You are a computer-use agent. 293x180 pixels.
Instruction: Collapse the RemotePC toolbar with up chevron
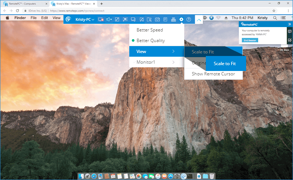pos(198,20)
